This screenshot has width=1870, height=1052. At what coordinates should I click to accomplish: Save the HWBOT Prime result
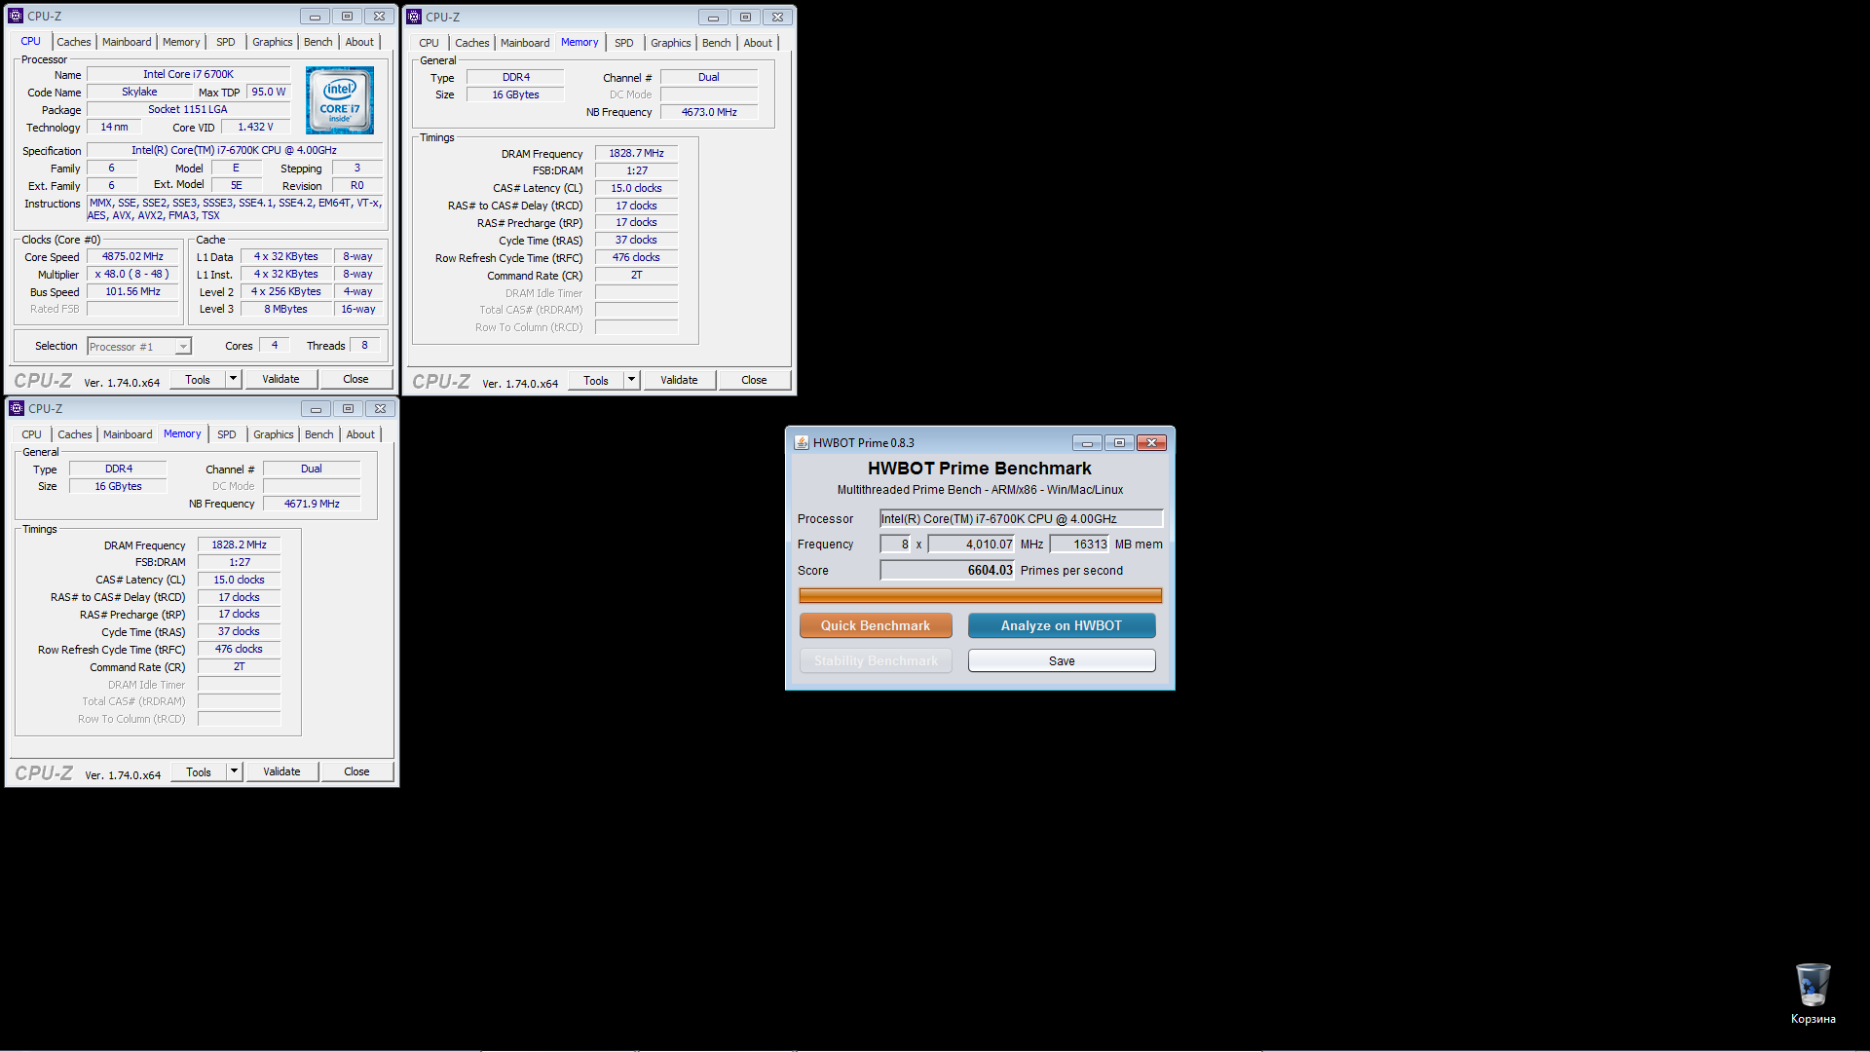[1062, 660]
